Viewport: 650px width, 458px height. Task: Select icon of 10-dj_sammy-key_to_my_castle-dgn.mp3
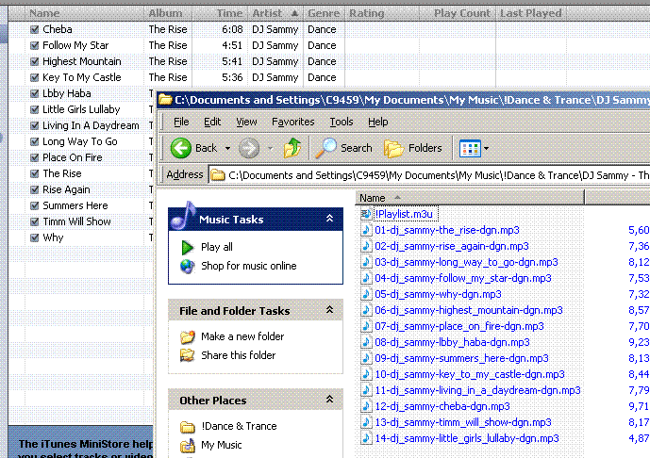(366, 375)
